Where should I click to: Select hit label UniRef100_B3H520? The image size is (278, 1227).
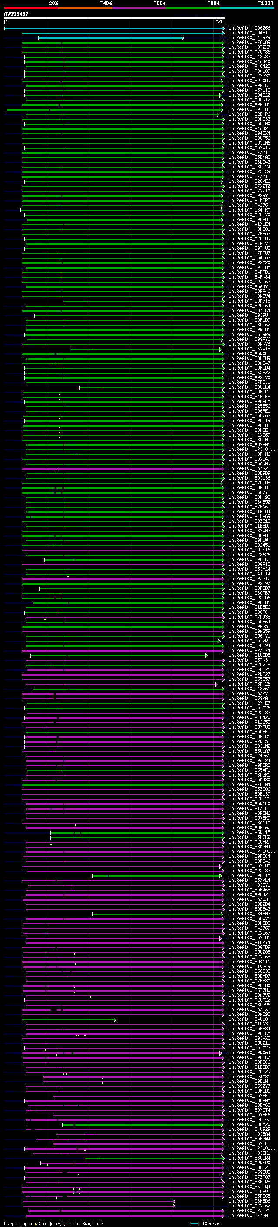(x=249, y=1125)
